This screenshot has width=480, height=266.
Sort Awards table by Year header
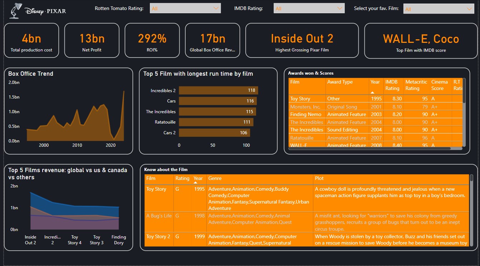(376, 86)
